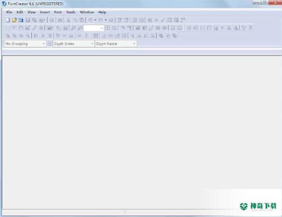Viewport: 282px width, 217px height.
Task: Open the Font menu
Action: [x=58, y=12]
